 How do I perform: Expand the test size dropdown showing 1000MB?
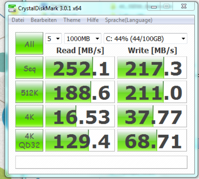(83, 38)
